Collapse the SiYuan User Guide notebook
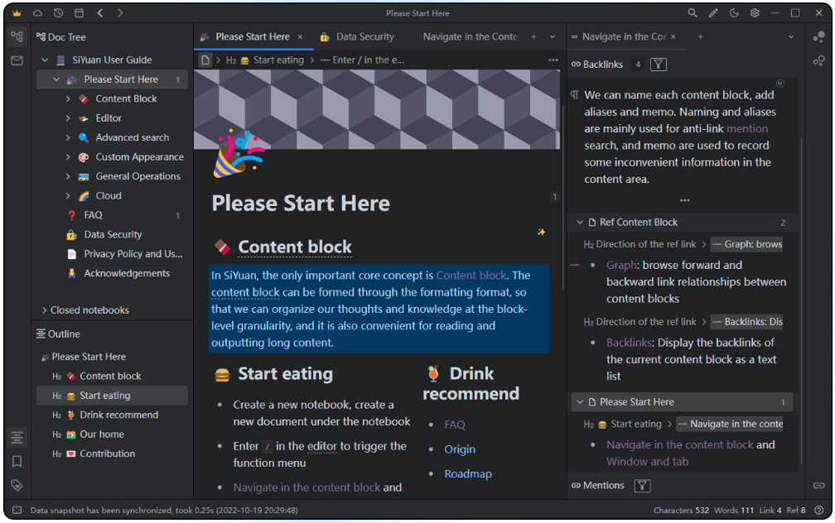The height and width of the screenshot is (523, 835). (45, 60)
